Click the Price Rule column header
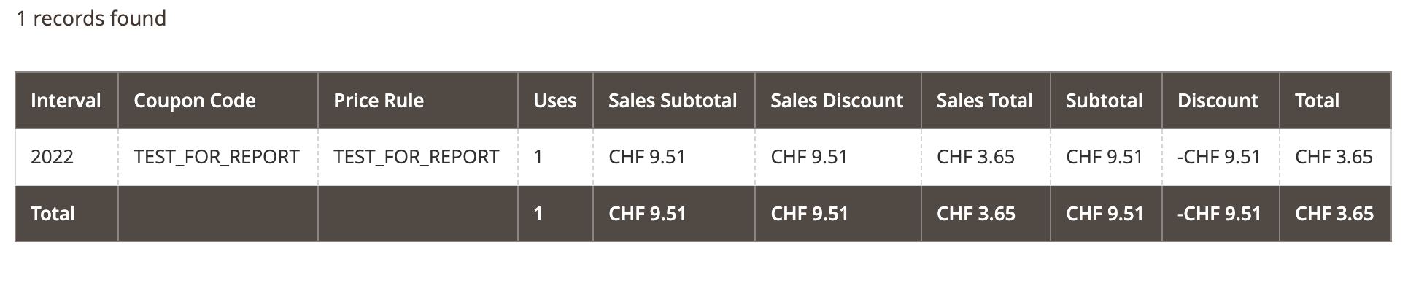This screenshot has height=286, width=1408. (x=417, y=101)
